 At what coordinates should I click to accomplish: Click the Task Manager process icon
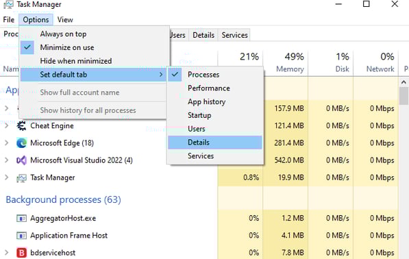21,178
